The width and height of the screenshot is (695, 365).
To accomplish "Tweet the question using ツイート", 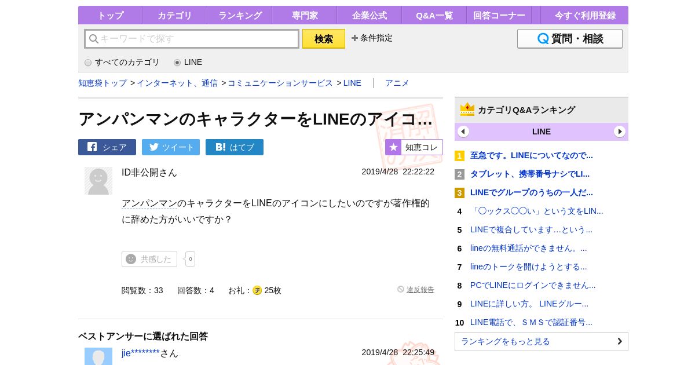I will [171, 147].
